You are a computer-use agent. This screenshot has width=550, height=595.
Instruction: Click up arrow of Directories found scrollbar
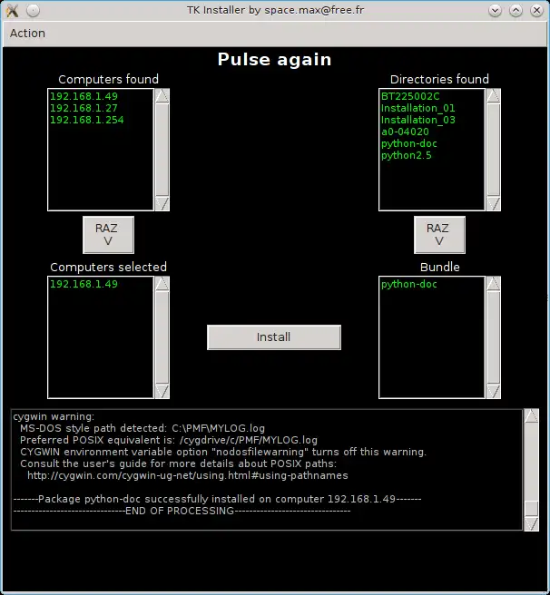[x=494, y=96]
